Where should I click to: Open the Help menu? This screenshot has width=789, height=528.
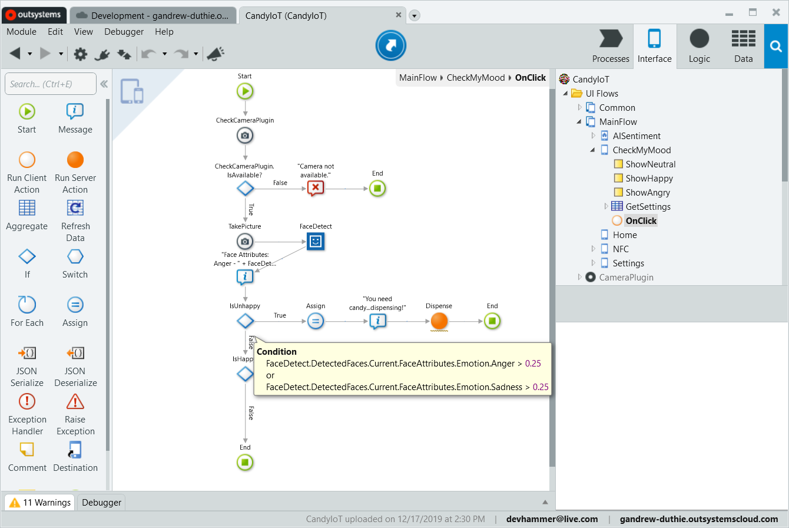(x=164, y=32)
